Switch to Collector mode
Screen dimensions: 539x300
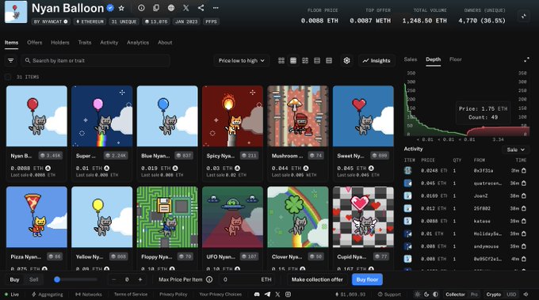[455, 294]
